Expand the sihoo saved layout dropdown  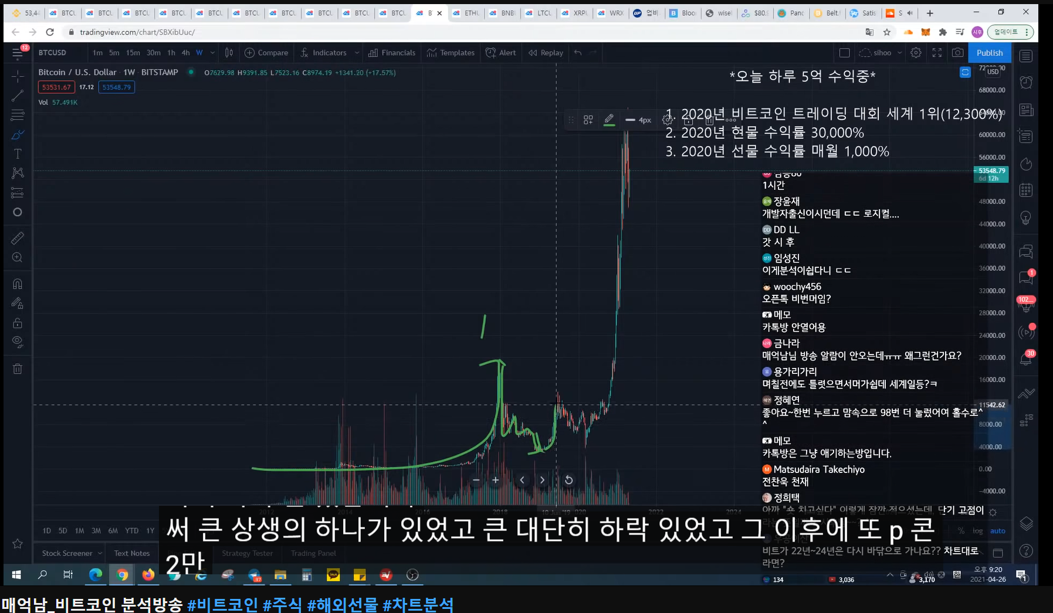899,53
